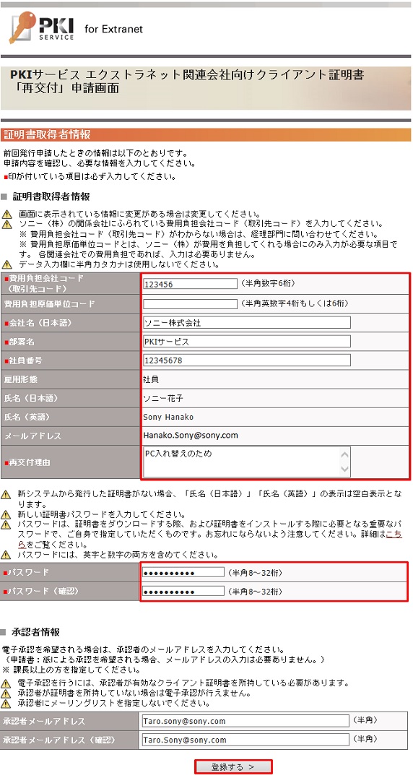Click the empty 費用負担原価単位コード input field

click(x=190, y=303)
